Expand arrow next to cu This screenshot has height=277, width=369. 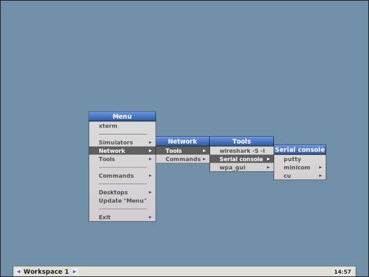pos(321,175)
